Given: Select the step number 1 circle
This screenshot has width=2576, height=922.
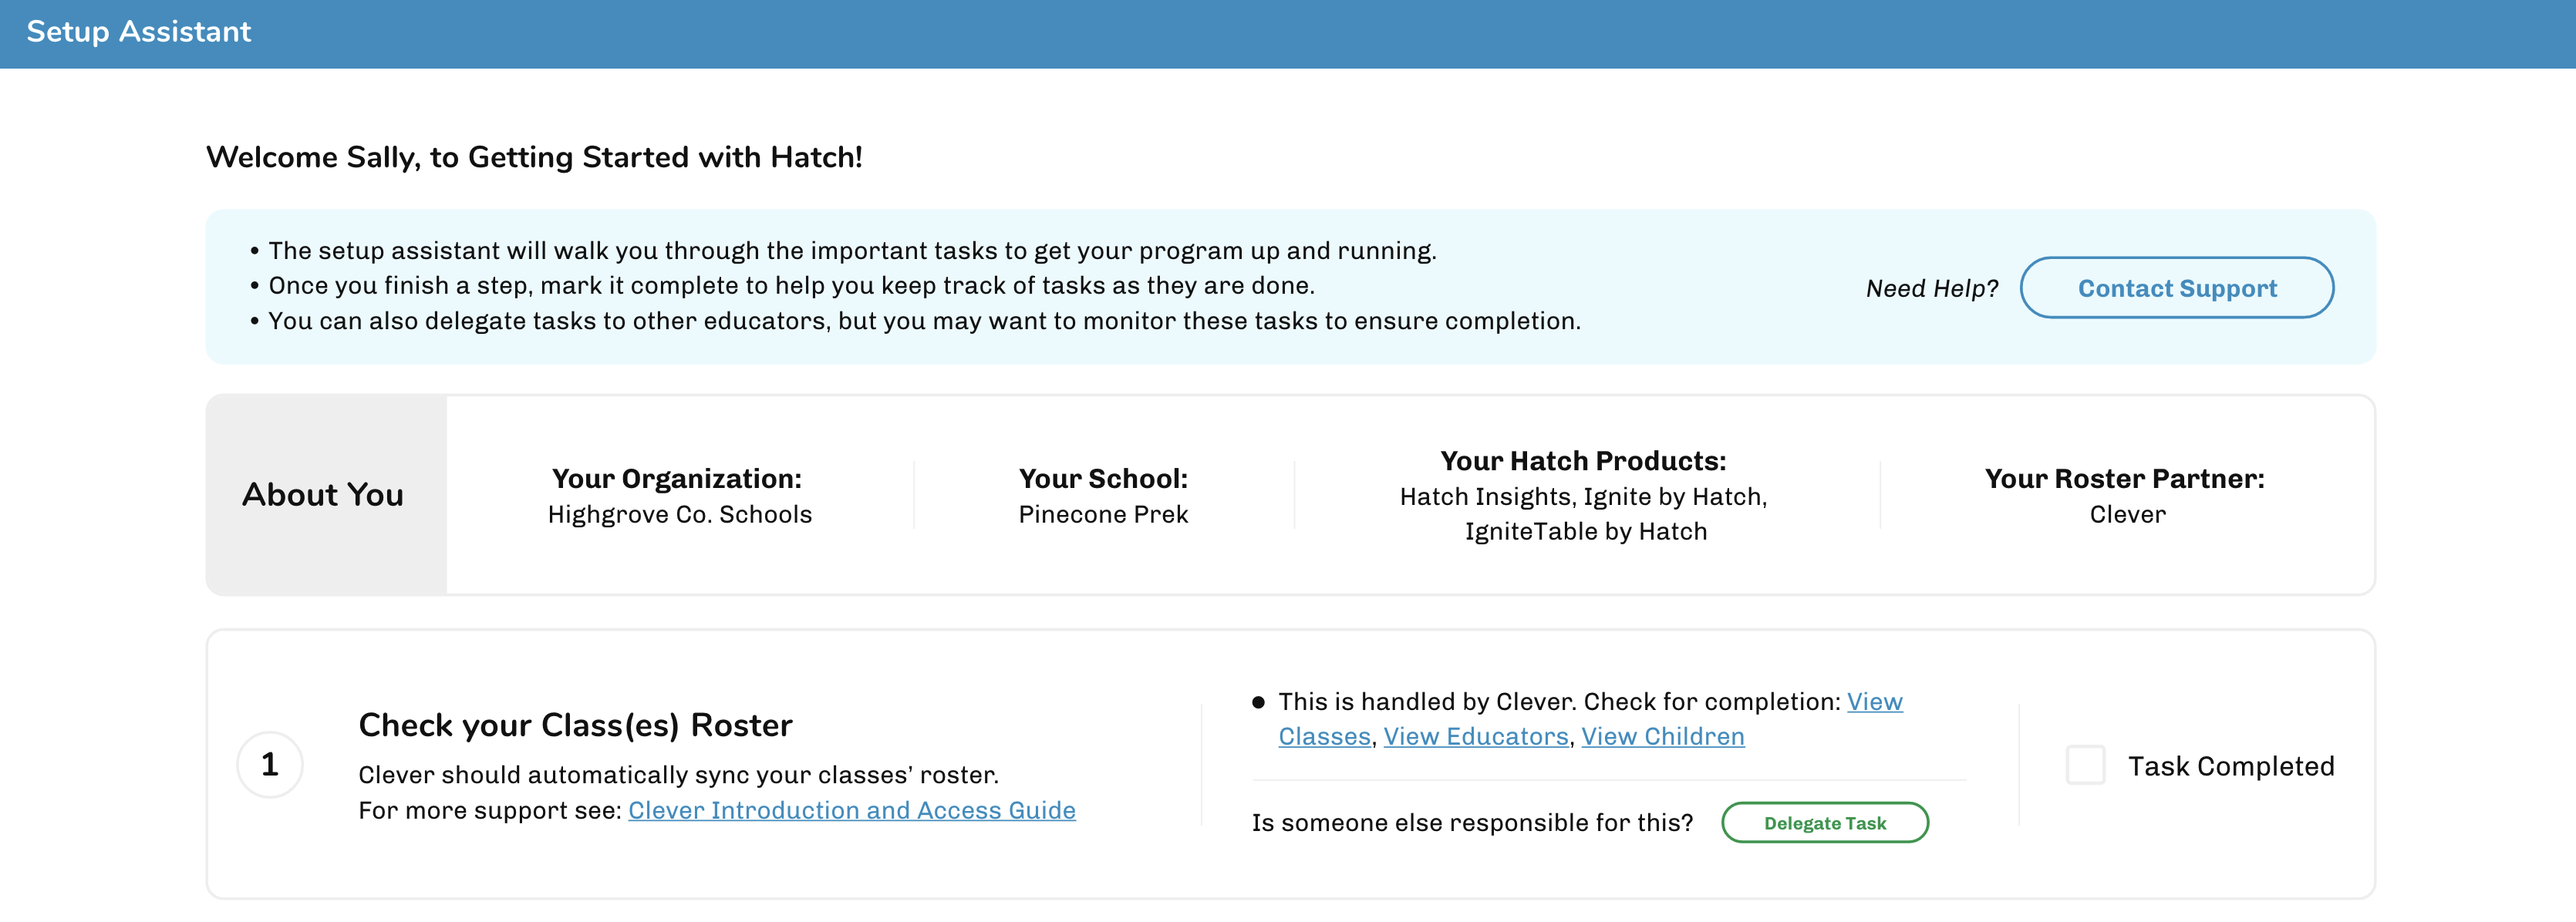Looking at the screenshot, I should click(269, 765).
